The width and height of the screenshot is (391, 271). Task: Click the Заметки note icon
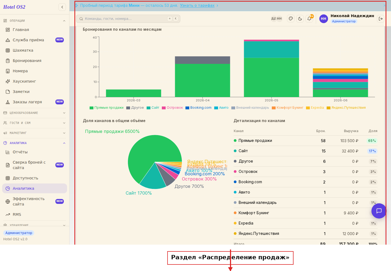(8, 92)
